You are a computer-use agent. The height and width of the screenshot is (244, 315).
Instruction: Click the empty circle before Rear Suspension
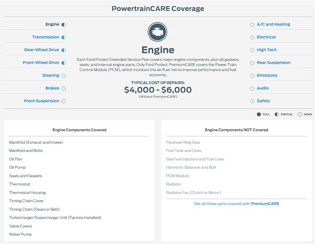252,63
